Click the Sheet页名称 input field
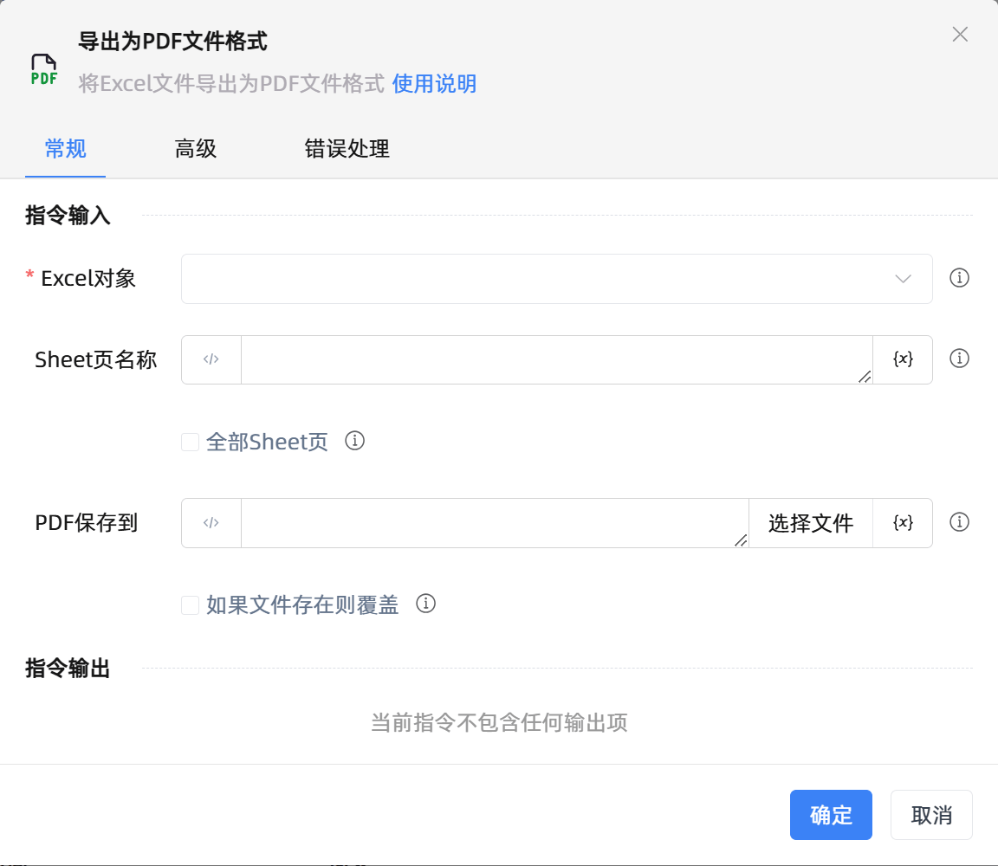Image resolution: width=998 pixels, height=866 pixels. click(554, 359)
